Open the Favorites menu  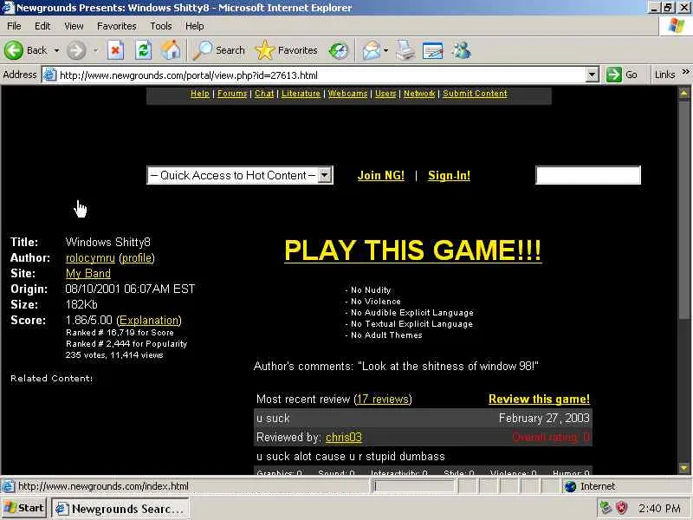117,26
